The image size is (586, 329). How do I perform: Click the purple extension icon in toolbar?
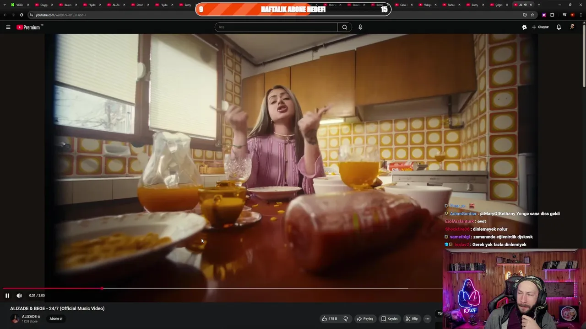[x=544, y=15]
